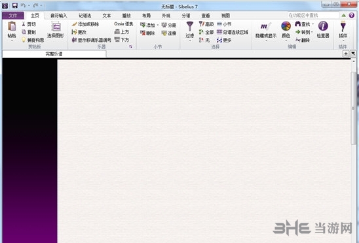Click the Go To (转到) arrow icon

(297, 32)
